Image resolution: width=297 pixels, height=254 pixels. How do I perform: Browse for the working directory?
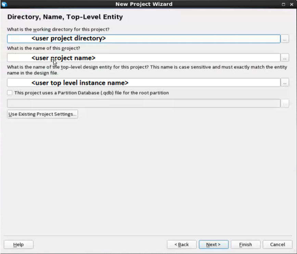pyautogui.click(x=285, y=39)
